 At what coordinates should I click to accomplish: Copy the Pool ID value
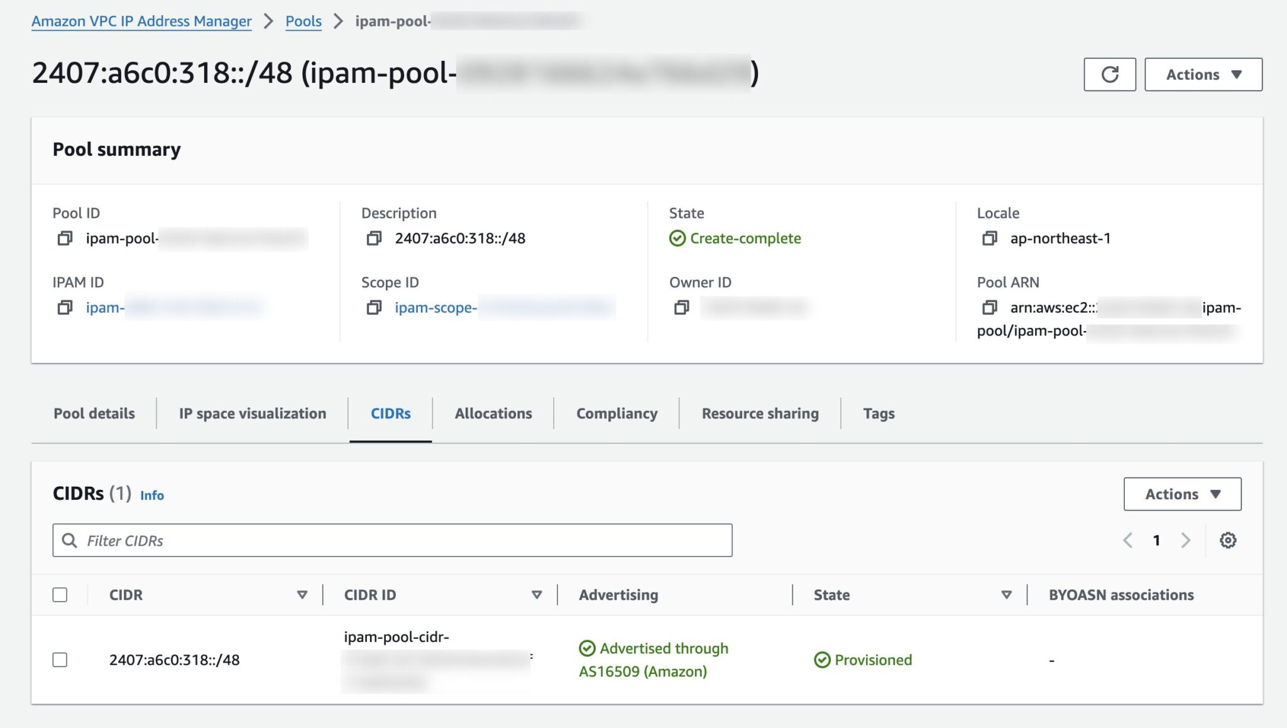point(65,239)
